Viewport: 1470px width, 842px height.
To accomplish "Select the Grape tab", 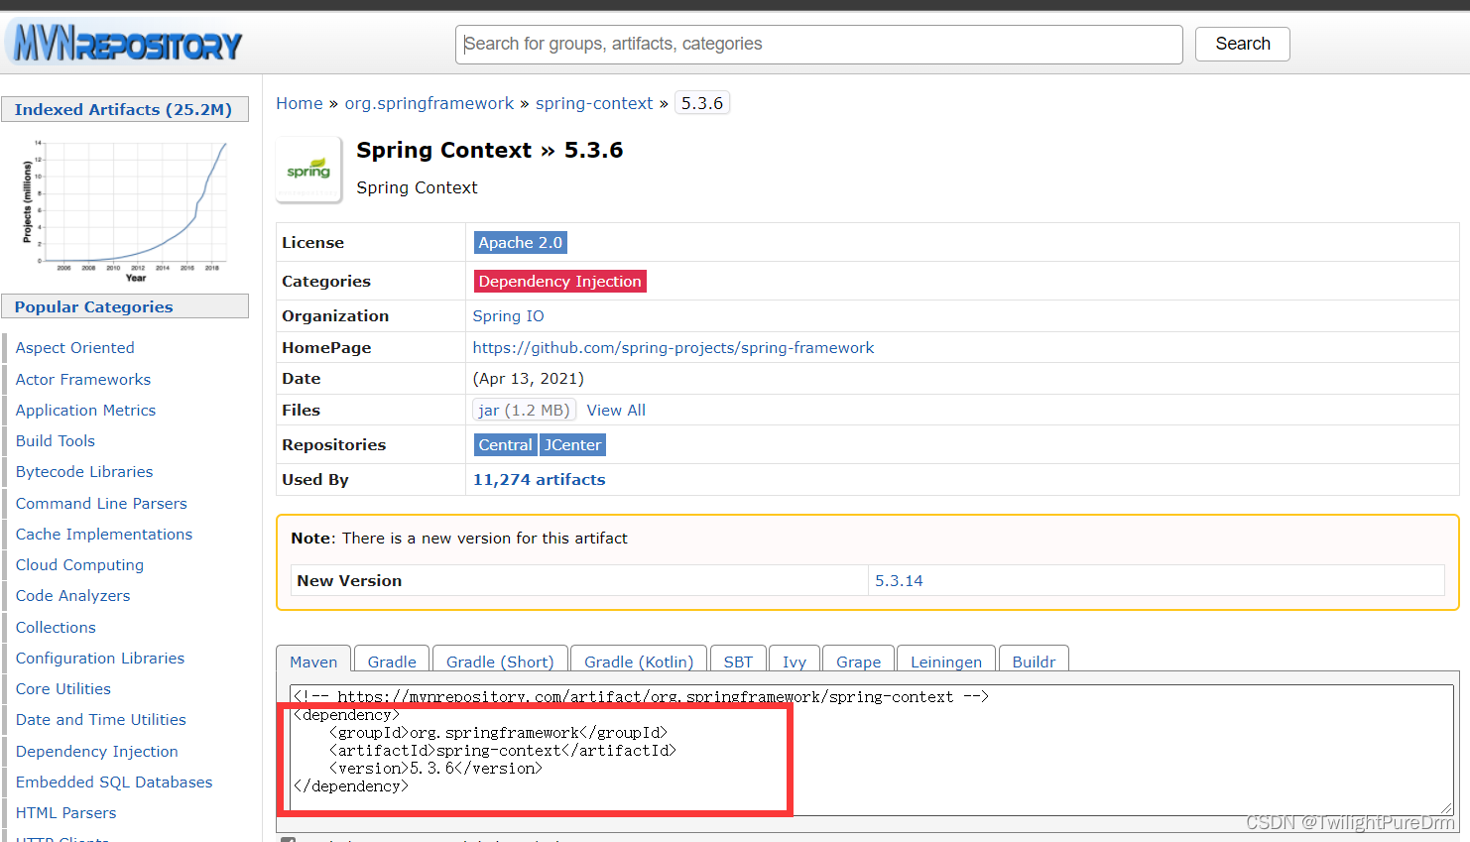I will click(x=858, y=662).
